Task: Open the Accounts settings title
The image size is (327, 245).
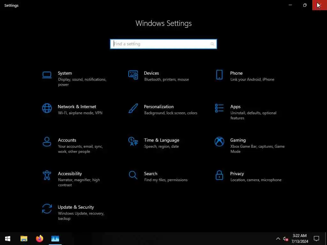Action: click(x=67, y=140)
